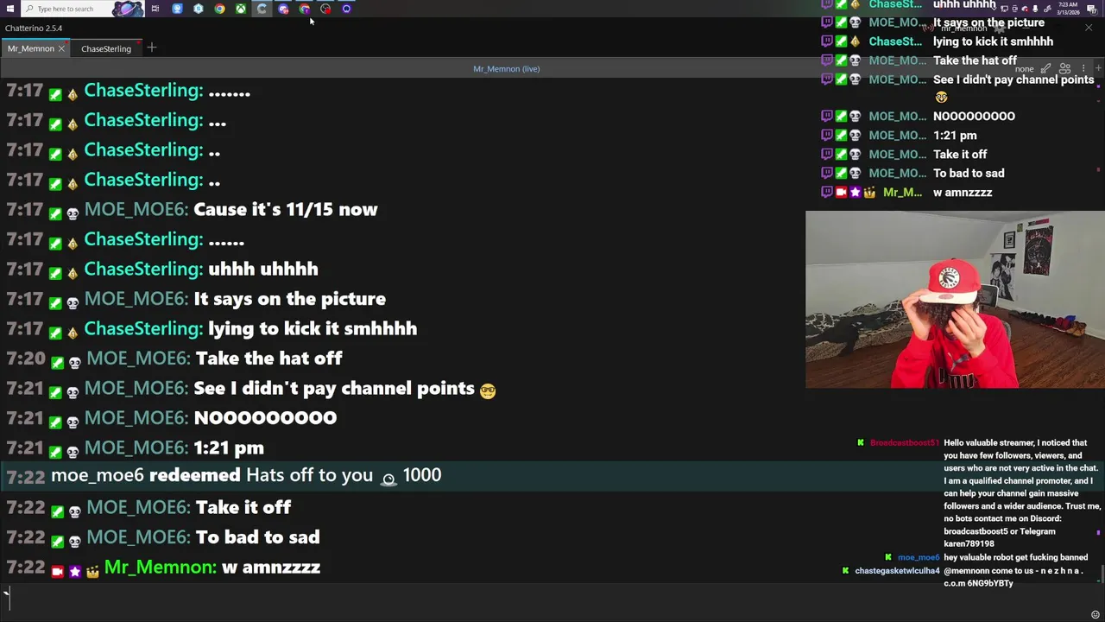Click the Chrome taskbar icon

coord(219,9)
